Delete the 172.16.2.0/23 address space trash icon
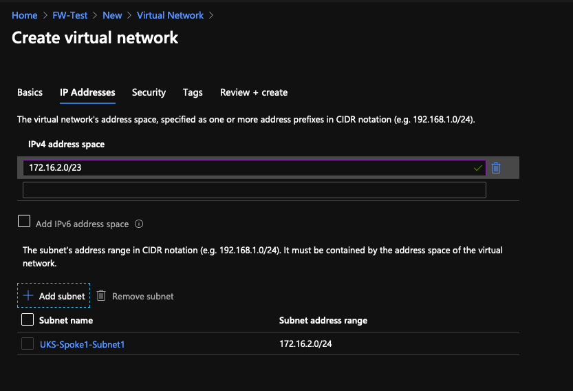The width and height of the screenshot is (573, 391). [495, 168]
